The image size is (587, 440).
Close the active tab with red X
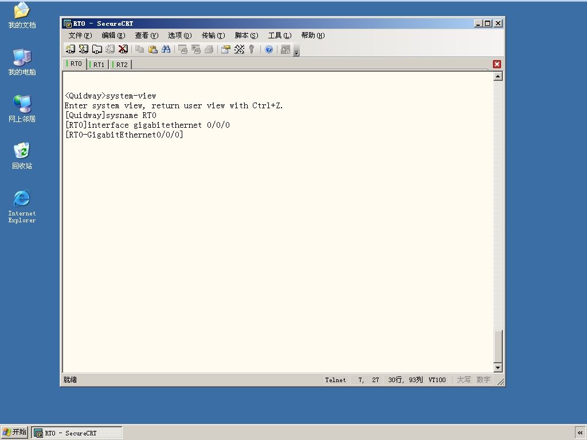(497, 64)
